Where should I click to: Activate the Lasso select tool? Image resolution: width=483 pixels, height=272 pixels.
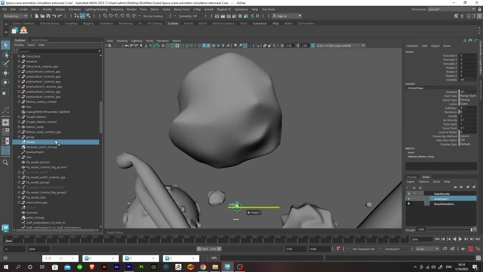tap(6, 55)
